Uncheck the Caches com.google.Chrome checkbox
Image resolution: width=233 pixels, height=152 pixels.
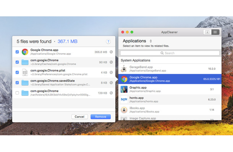tap(17, 62)
